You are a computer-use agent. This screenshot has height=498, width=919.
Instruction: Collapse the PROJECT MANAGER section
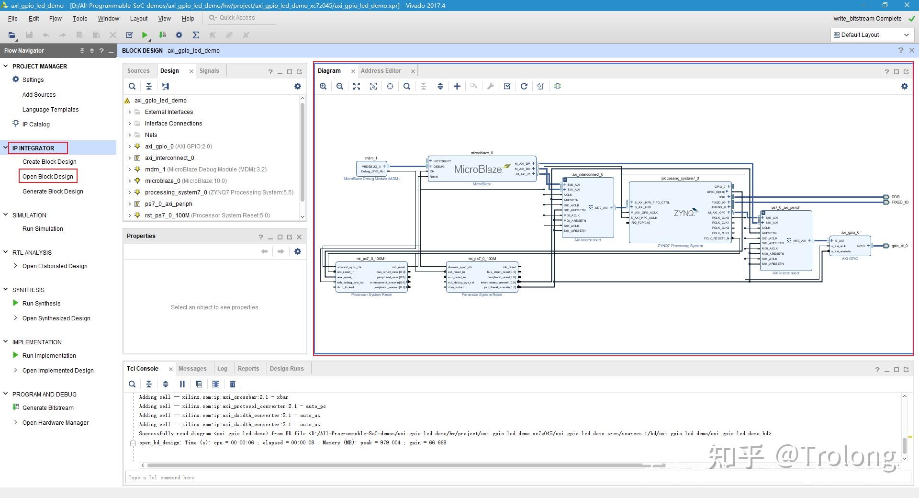[x=6, y=66]
